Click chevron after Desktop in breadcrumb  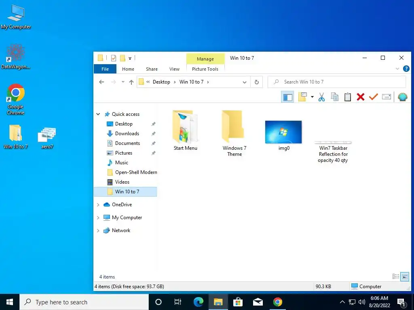coord(175,82)
